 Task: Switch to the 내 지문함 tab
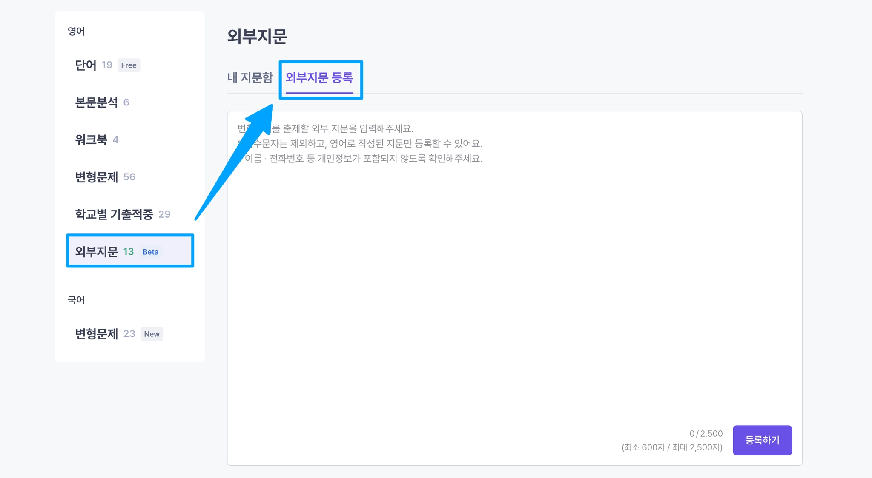(x=250, y=77)
